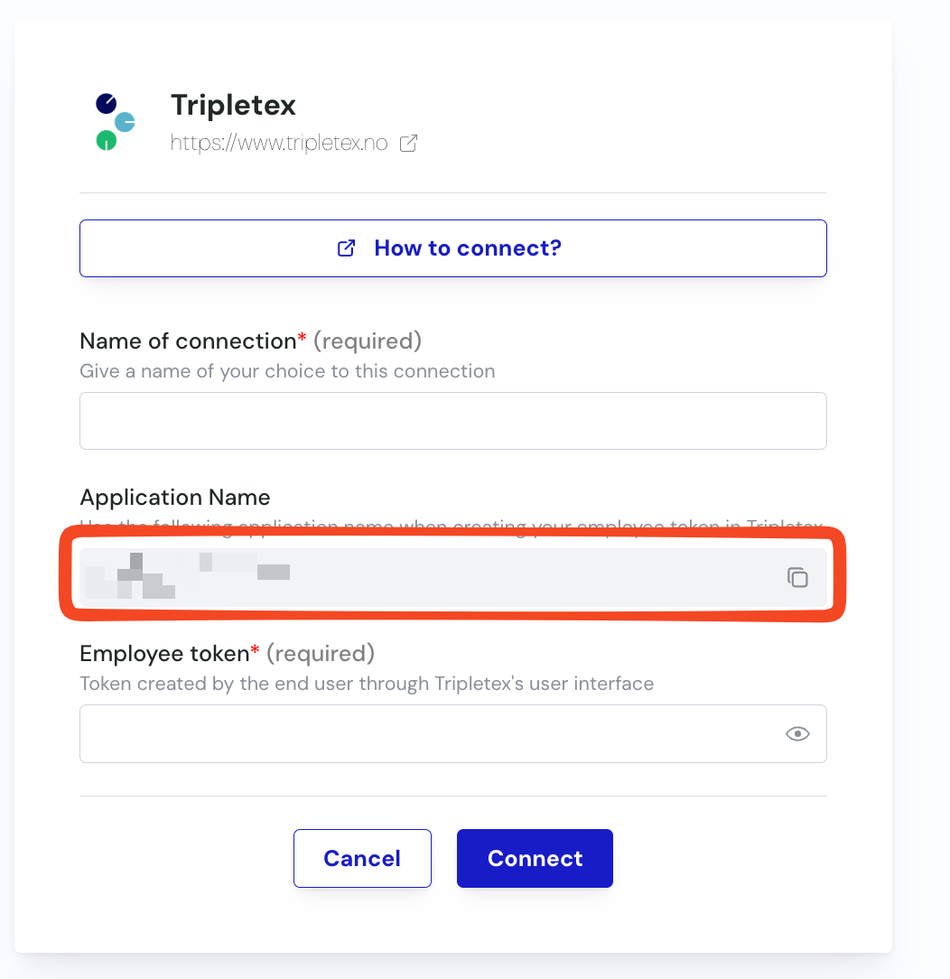Focus the Name of connection input
Viewport: 950px width, 979px height.
click(x=453, y=421)
